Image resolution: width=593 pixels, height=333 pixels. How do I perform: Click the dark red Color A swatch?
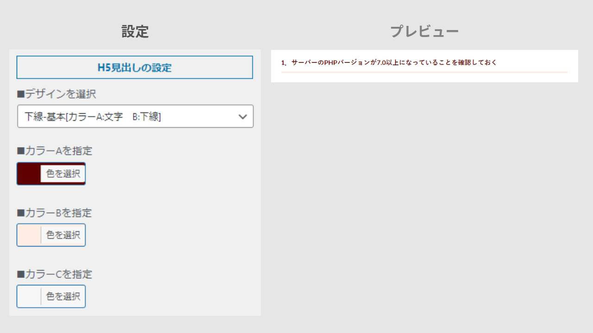(29, 174)
